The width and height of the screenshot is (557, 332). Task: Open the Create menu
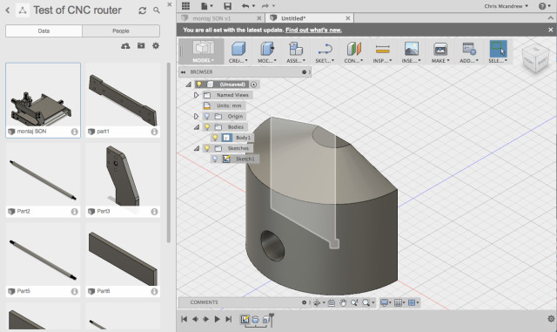(x=238, y=52)
